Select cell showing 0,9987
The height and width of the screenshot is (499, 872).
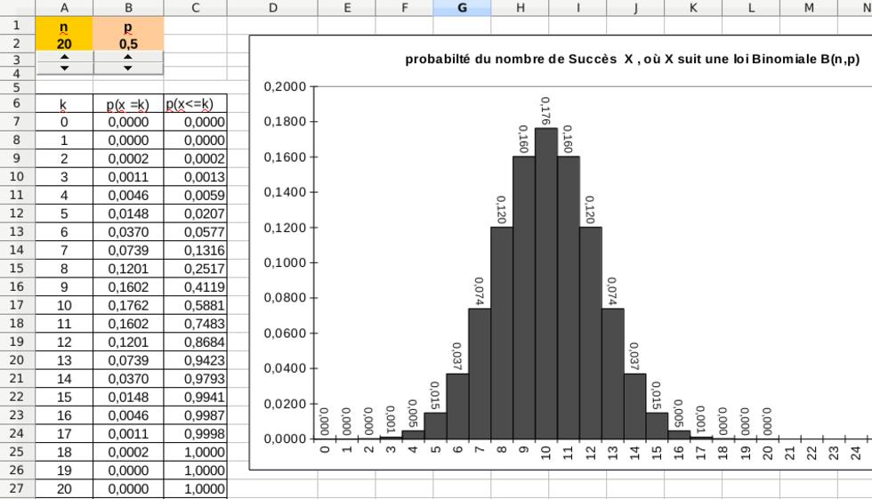(195, 415)
